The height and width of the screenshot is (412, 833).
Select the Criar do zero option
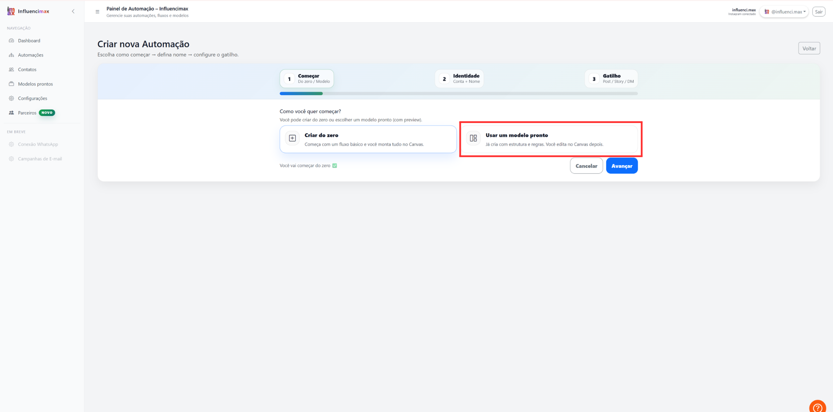368,139
